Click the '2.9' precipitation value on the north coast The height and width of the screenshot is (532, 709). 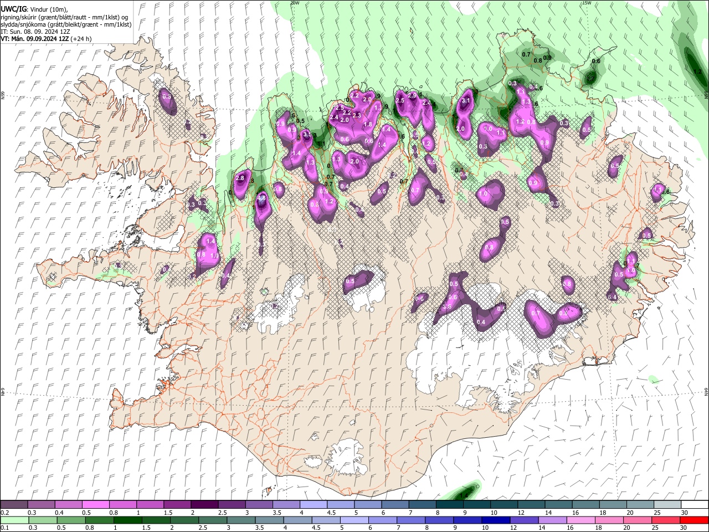pos(412,95)
